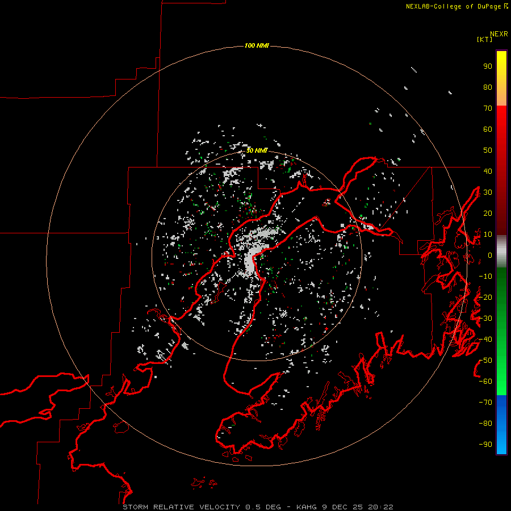This screenshot has height=511, width=511.
Task: Click the -30 value on the velocity scale
Action: point(485,319)
